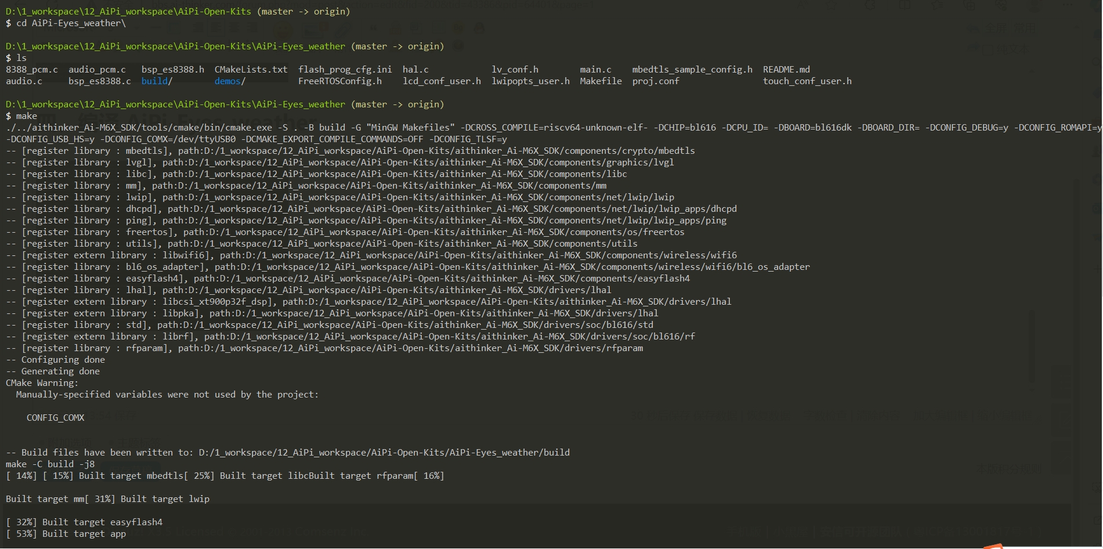Click the 'Build files have been written to' line
1103x549 pixels.
pyautogui.click(x=288, y=453)
